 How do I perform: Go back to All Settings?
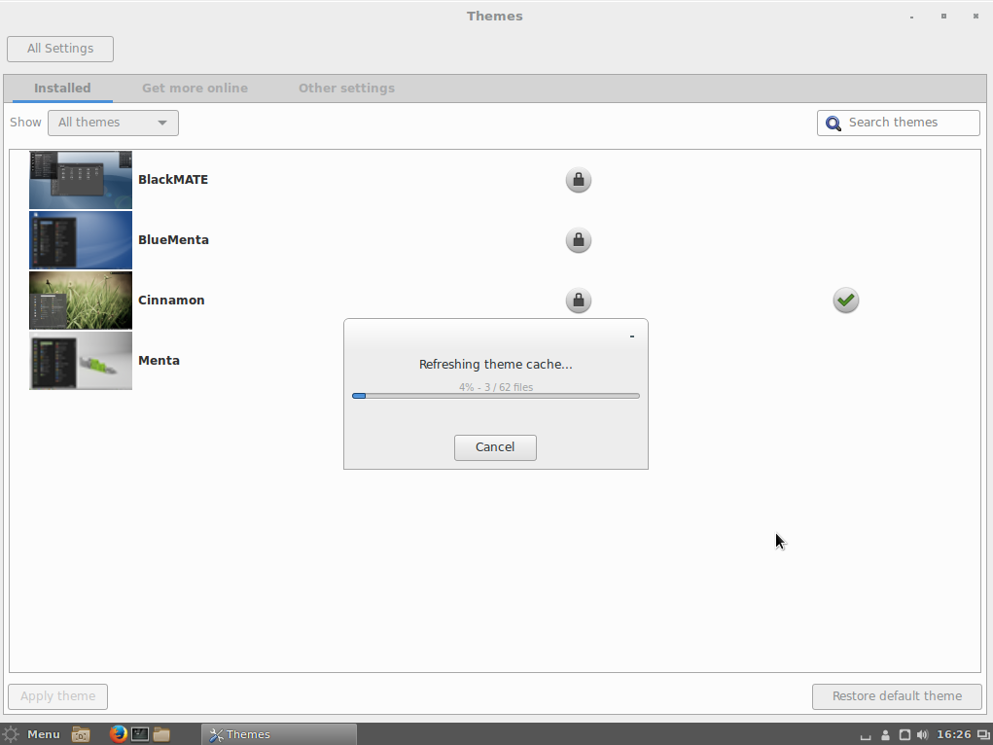pyautogui.click(x=60, y=49)
